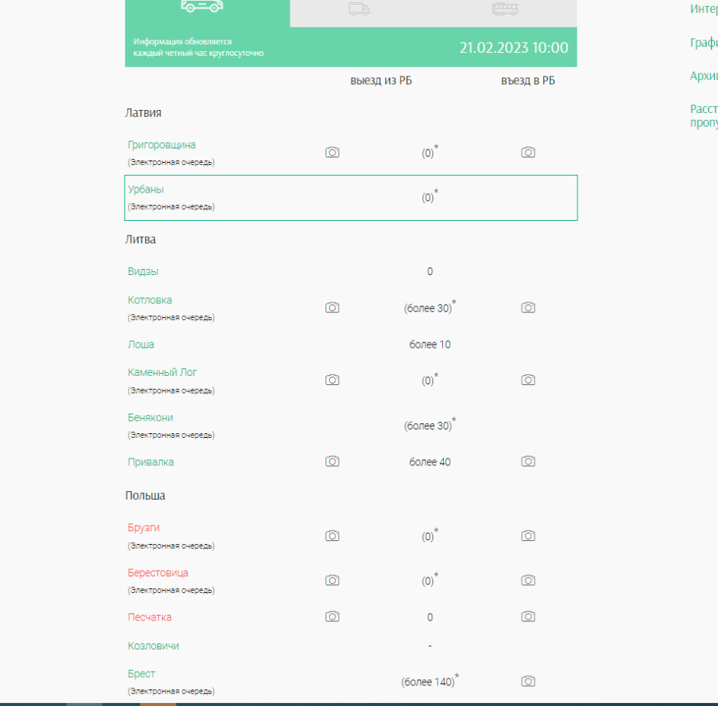The image size is (718, 706).
Task: Switch to the truck queue tab
Action: 359,9
